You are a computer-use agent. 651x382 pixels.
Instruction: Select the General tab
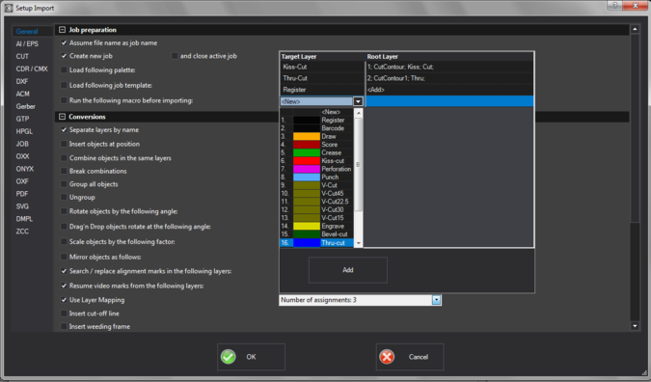pos(27,31)
